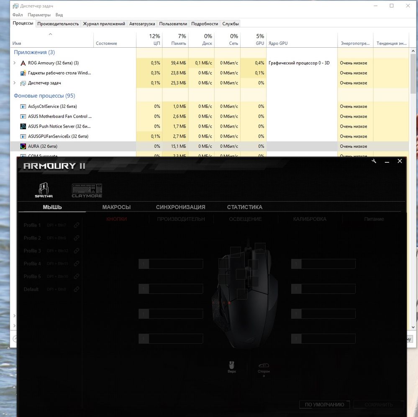Viewport: 418px width, 417px height.
Task: Click the ПО УМОЛЧАНИЮ button
Action: (324, 404)
